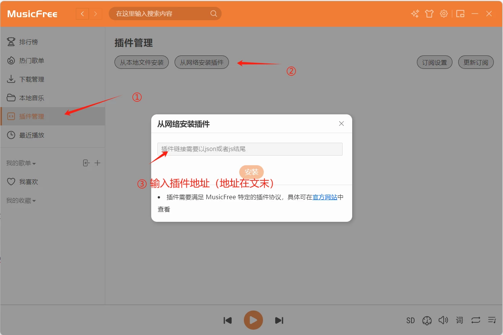The width and height of the screenshot is (503, 335).
Task: Open the 热门歌单 sidebar item
Action: 52,61
